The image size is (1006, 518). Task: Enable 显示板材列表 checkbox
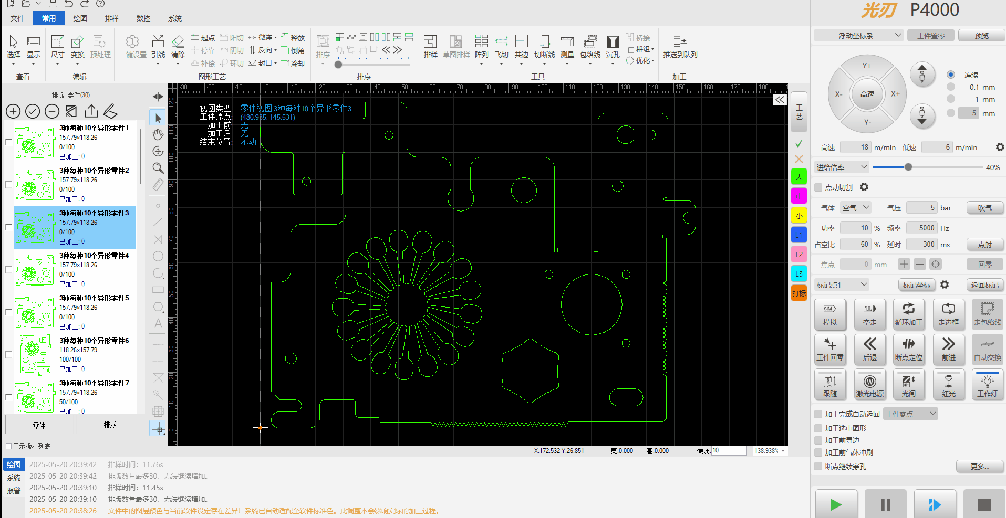tap(8, 446)
